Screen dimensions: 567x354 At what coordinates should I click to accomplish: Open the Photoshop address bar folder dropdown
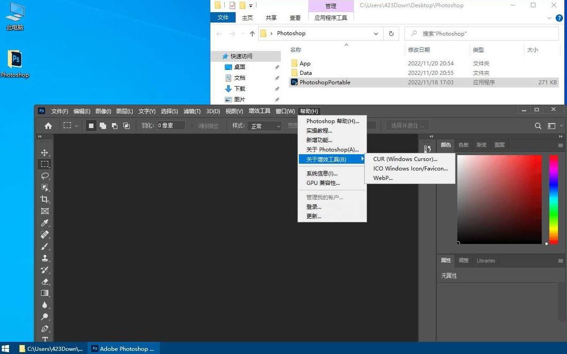(x=376, y=33)
